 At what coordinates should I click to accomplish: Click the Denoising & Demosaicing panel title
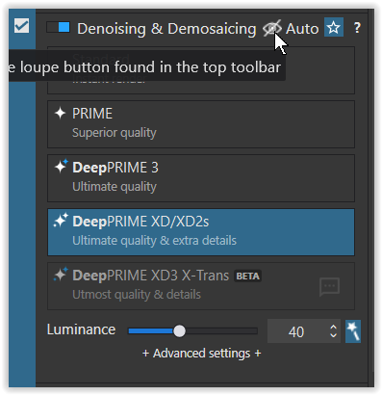click(x=166, y=29)
